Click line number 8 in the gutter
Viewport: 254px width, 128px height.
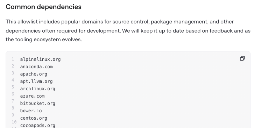tap(13, 108)
